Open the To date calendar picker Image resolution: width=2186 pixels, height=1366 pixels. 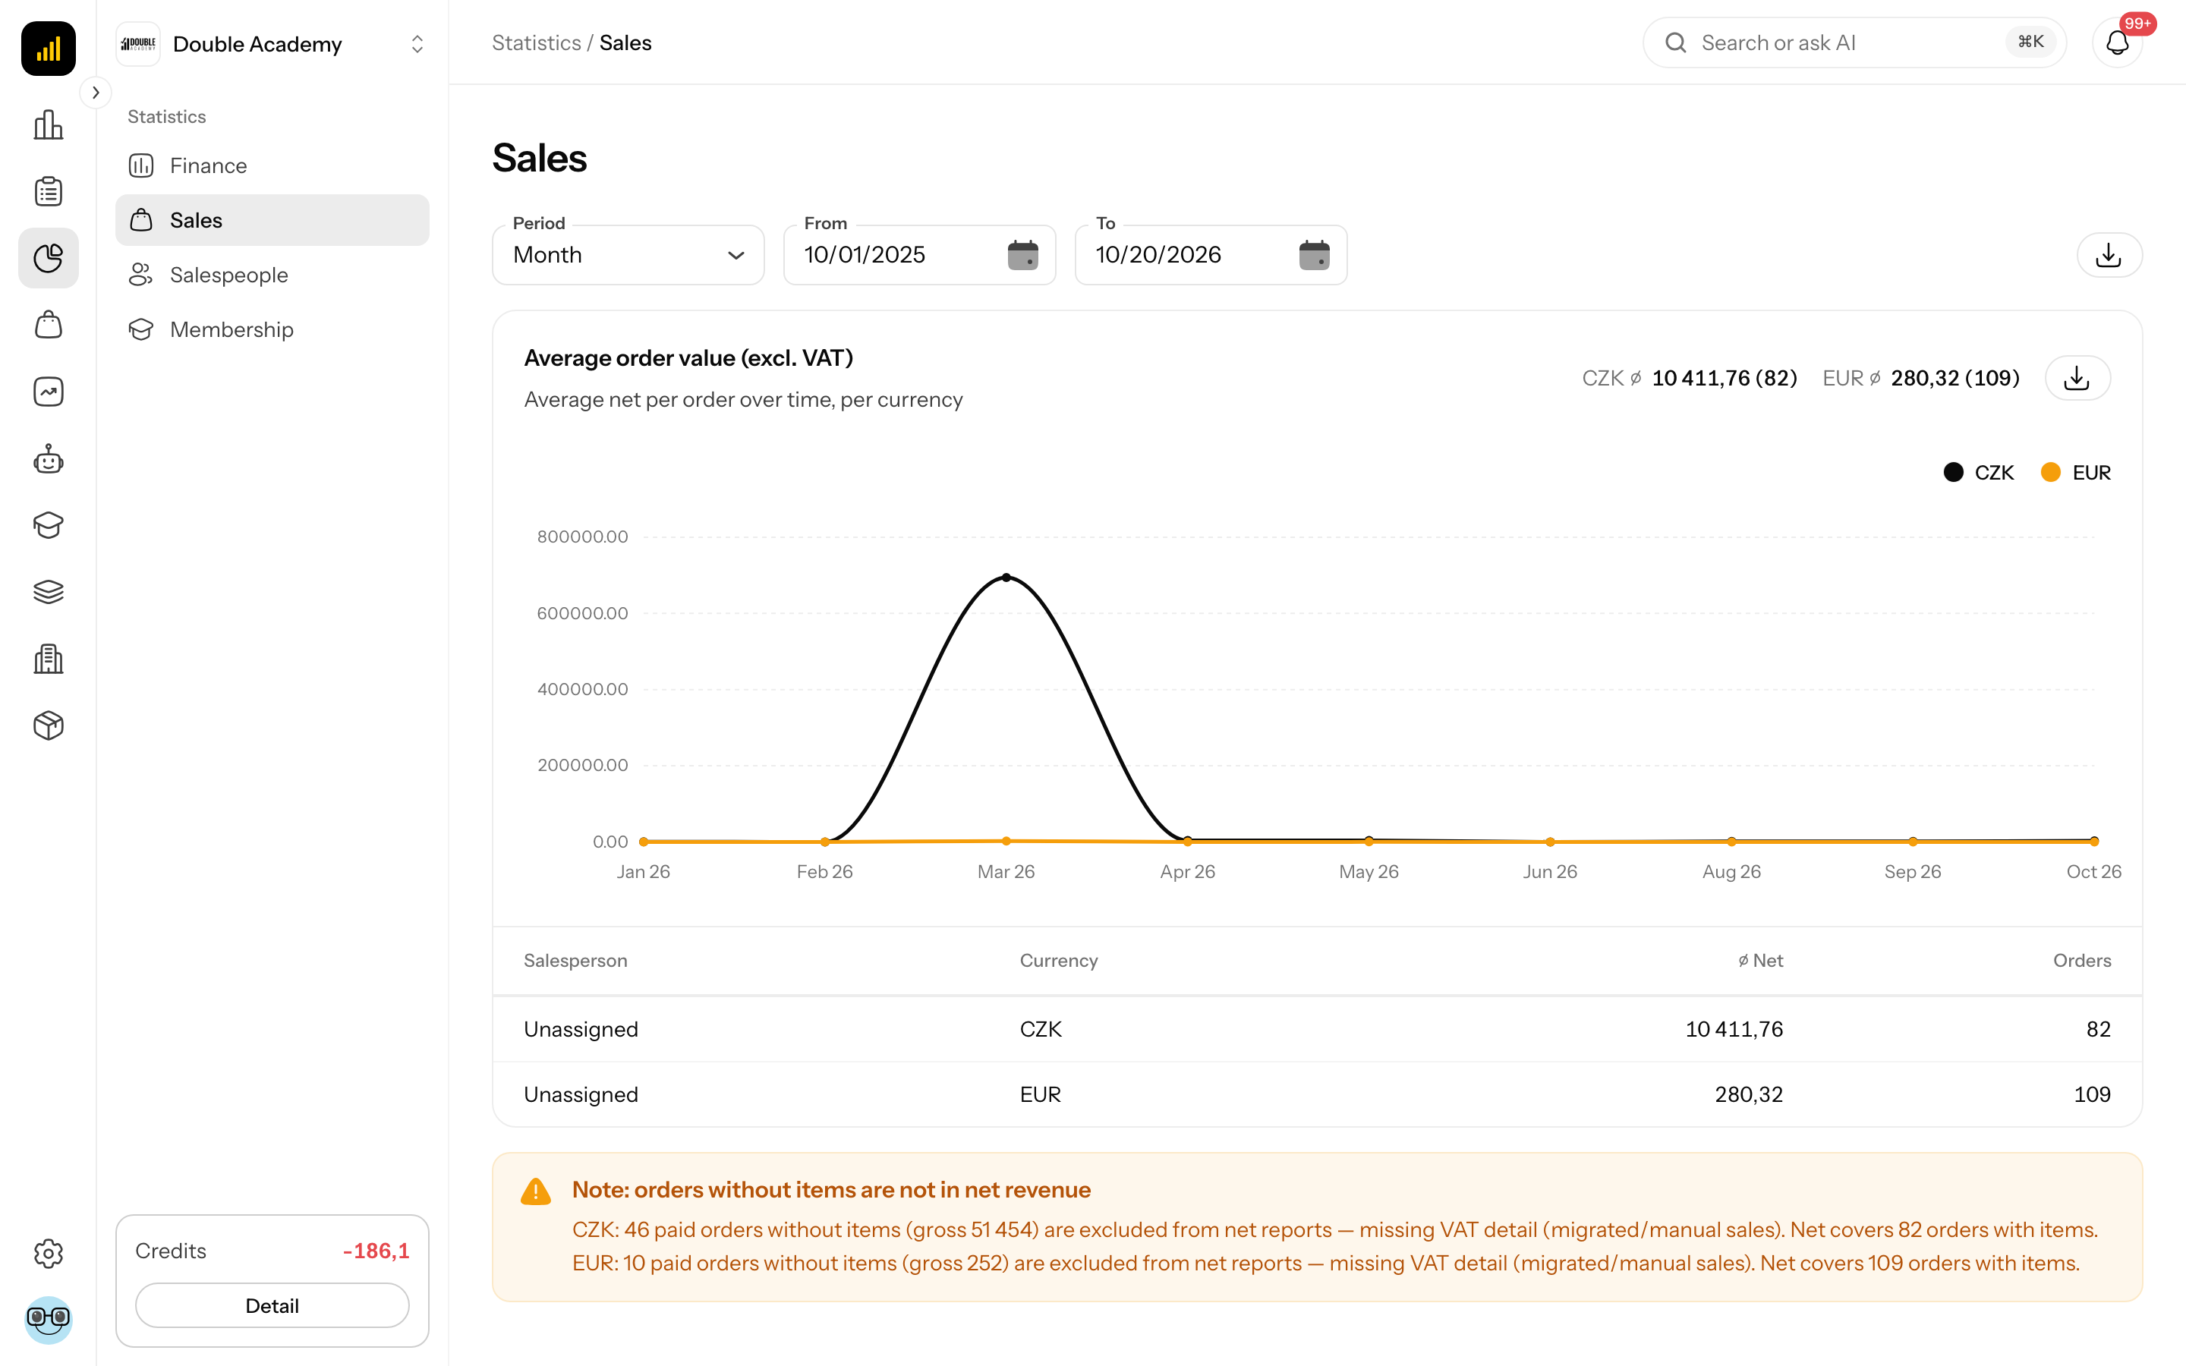1315,255
